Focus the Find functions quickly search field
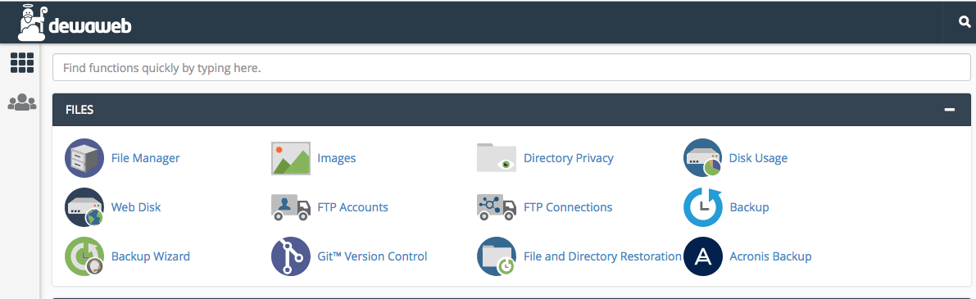Viewport: 976px width, 299px height. (x=511, y=67)
